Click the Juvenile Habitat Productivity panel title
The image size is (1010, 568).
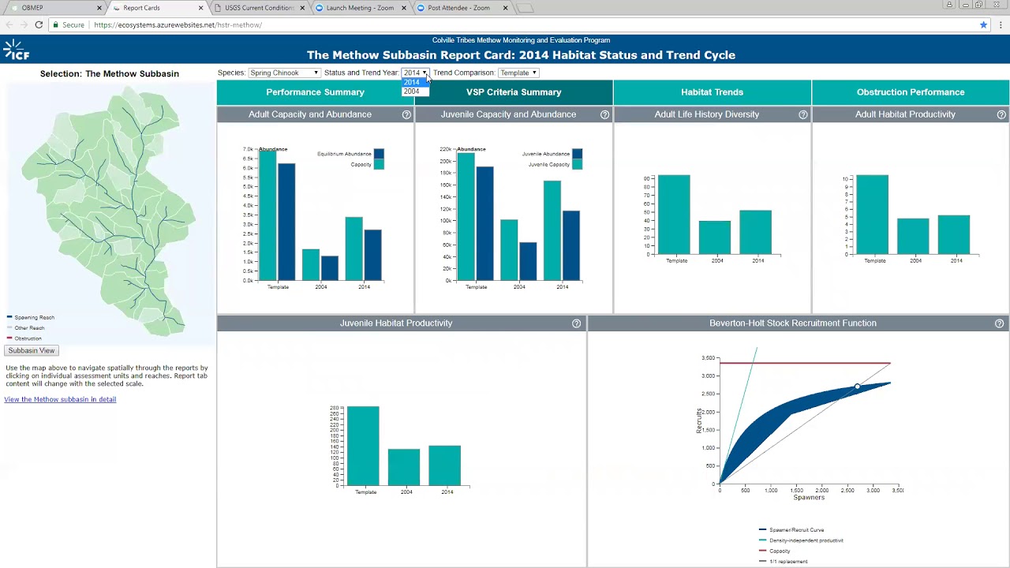pyautogui.click(x=396, y=323)
